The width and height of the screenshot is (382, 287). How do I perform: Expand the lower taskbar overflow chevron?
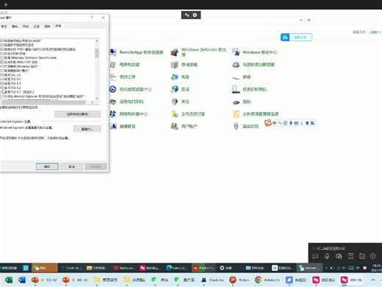click(372, 280)
